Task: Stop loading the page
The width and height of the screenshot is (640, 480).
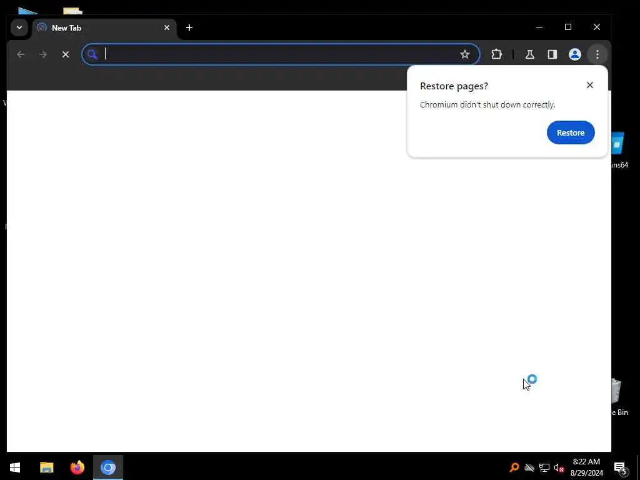Action: pos(65,54)
